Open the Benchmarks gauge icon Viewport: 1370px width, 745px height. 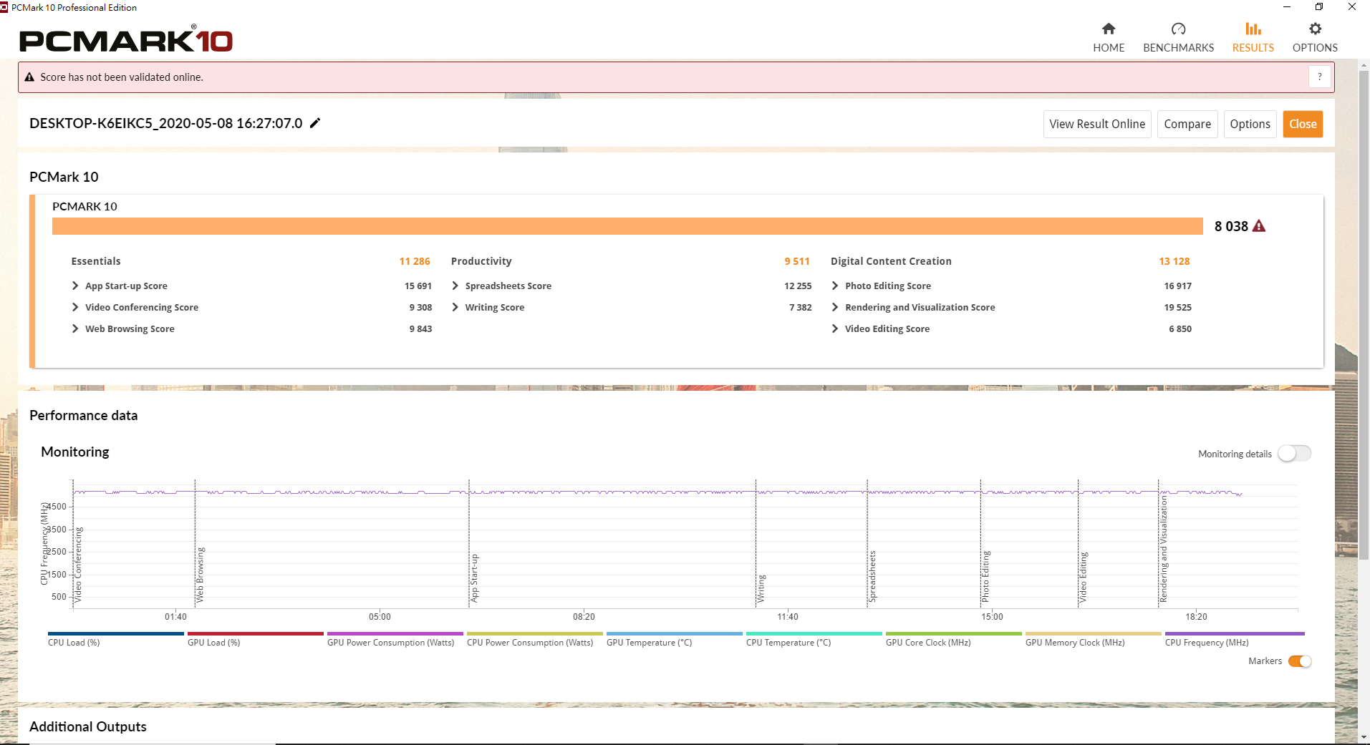point(1178,29)
